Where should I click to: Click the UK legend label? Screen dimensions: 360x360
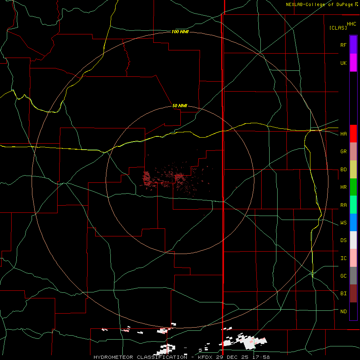(x=344, y=63)
